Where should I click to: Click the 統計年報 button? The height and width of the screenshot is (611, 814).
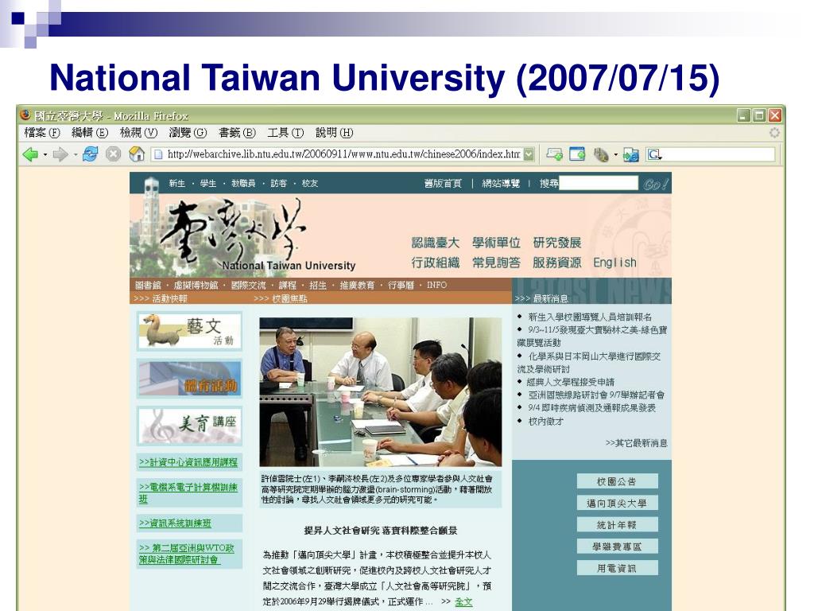(x=617, y=525)
